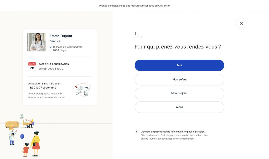The image size is (269, 159).
Task: Select the Autre option
Action: tap(179, 107)
